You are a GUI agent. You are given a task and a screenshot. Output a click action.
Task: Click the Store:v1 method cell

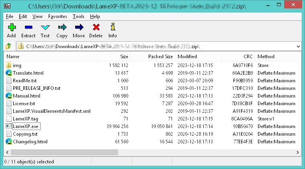coord(266,119)
